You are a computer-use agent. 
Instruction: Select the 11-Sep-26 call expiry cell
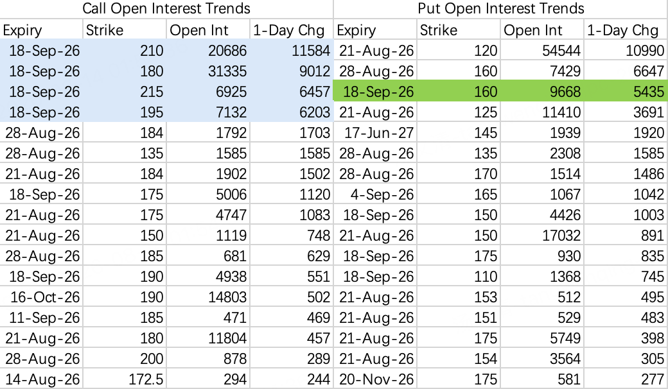coord(41,318)
